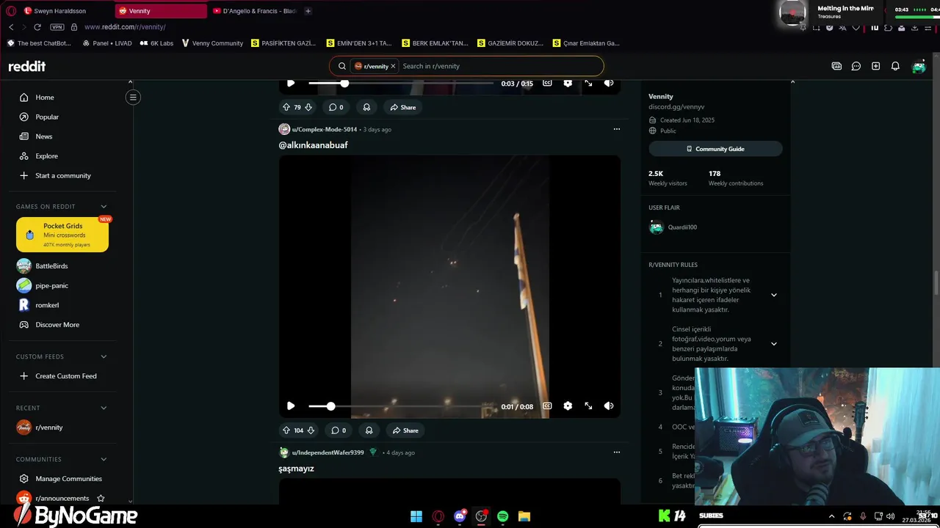Open settings gear on the 0:08 video

(568, 406)
